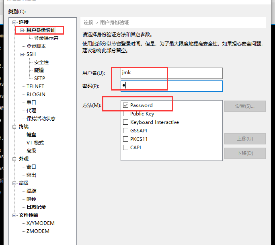Viewport: 275px width, 245px height.
Task: Check the PKCS11 method option
Action: pos(126,139)
